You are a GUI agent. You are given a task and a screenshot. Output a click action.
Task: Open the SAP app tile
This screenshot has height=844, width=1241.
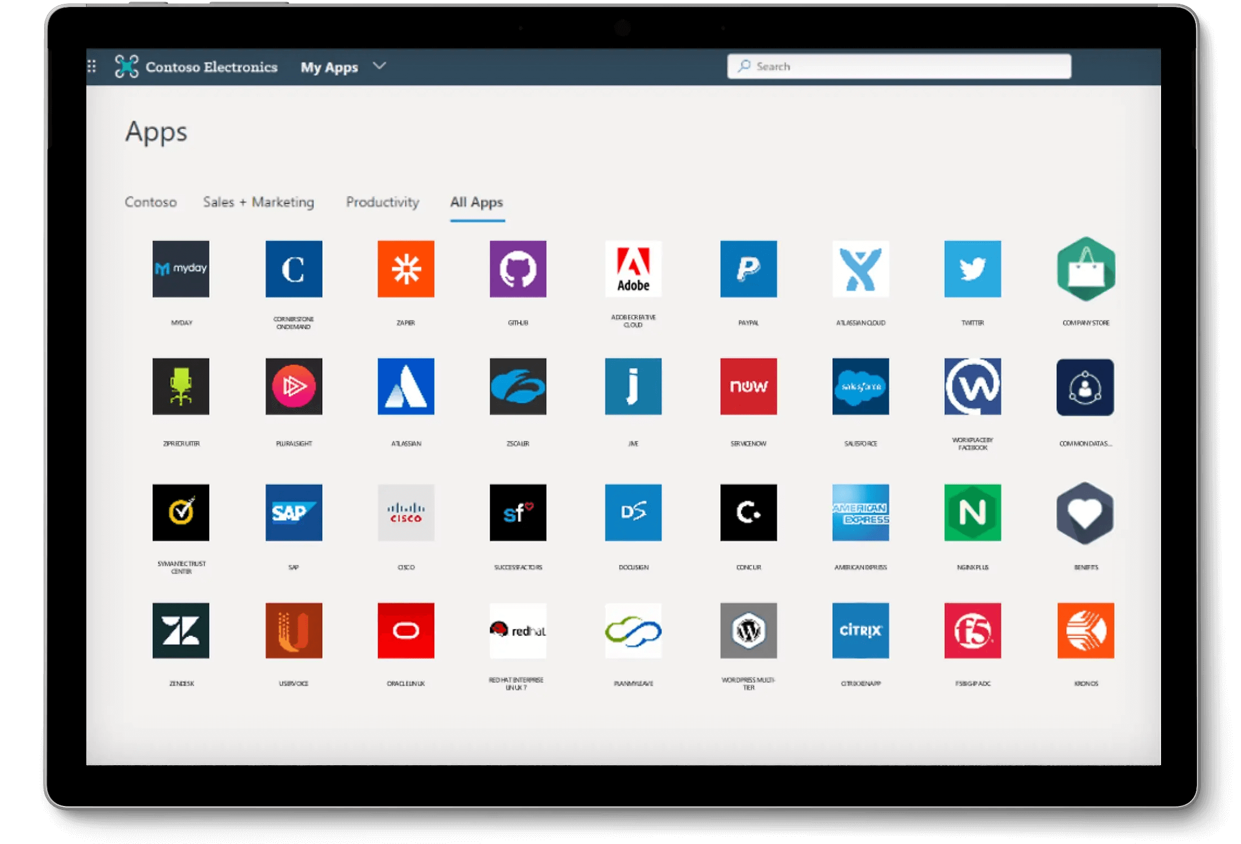click(x=293, y=512)
